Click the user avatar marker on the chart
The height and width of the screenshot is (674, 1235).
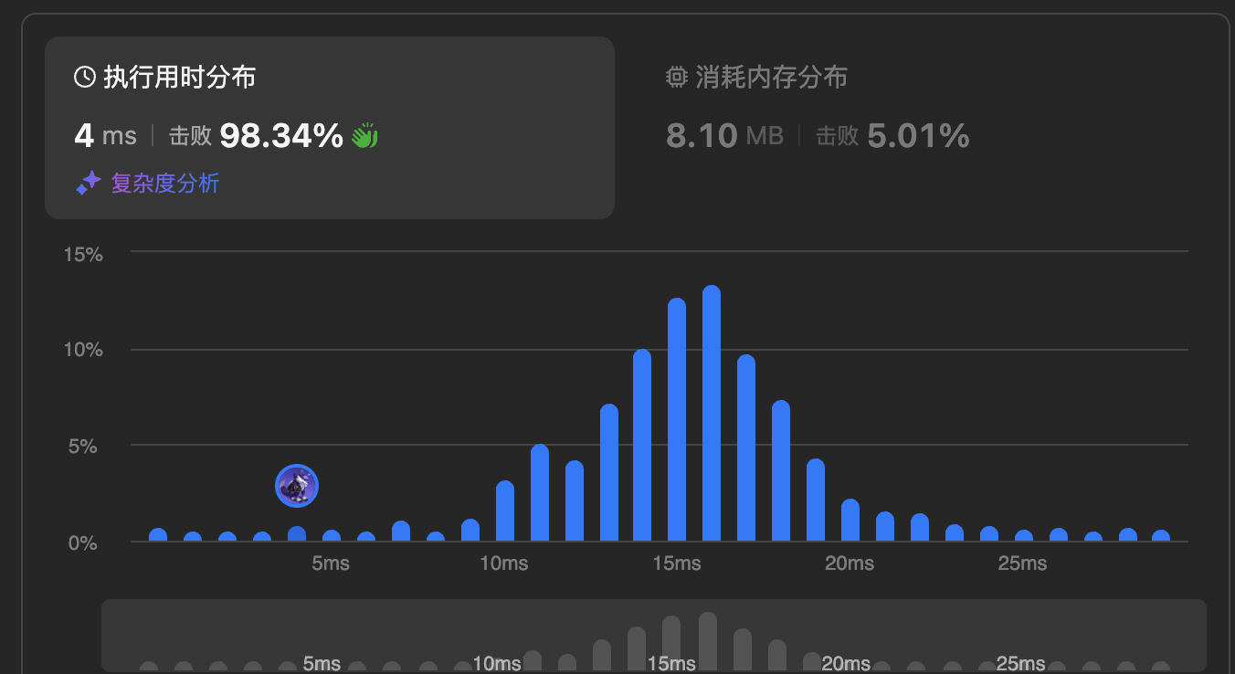[297, 486]
